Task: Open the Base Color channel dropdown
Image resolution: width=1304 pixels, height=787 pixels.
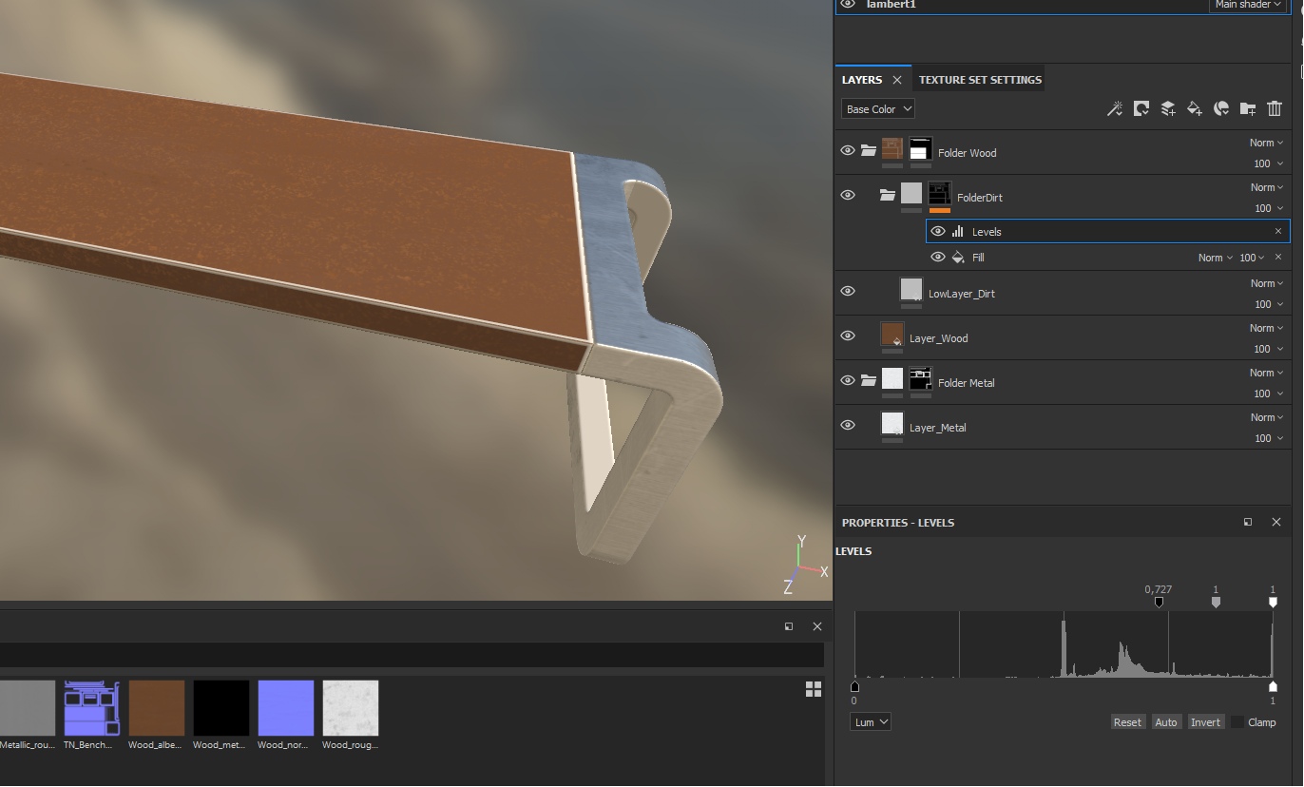Action: click(878, 109)
